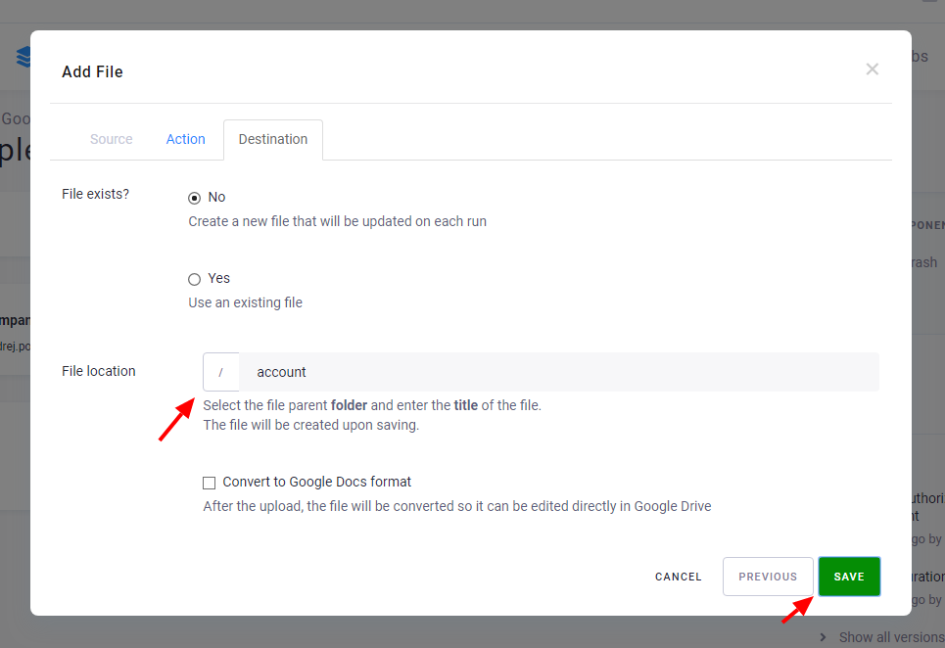Switch to the Source tab
This screenshot has width=945, height=648.
coord(111,139)
